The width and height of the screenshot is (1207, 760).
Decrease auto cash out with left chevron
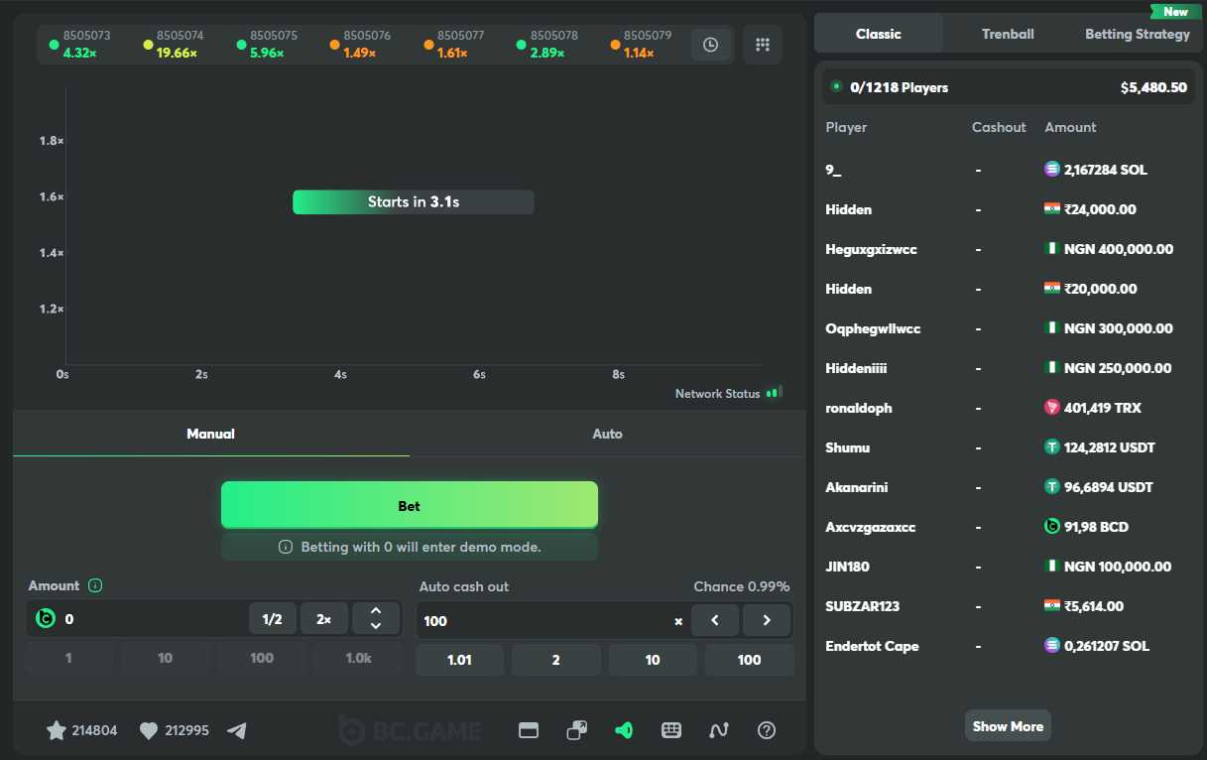(x=715, y=620)
